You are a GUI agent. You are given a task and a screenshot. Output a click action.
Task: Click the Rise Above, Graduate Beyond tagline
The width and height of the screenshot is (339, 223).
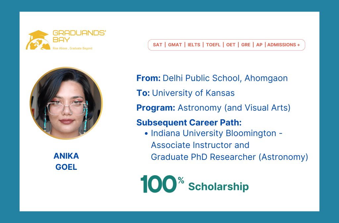point(73,48)
